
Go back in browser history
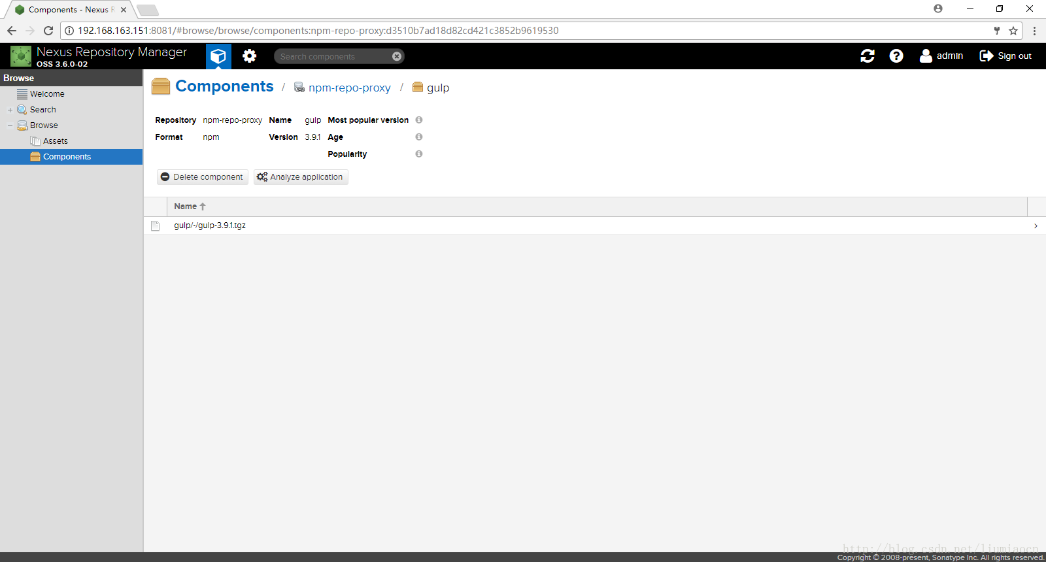point(12,31)
